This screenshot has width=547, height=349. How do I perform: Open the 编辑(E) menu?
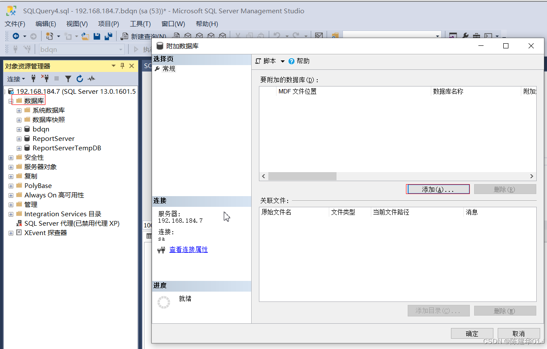coord(46,24)
